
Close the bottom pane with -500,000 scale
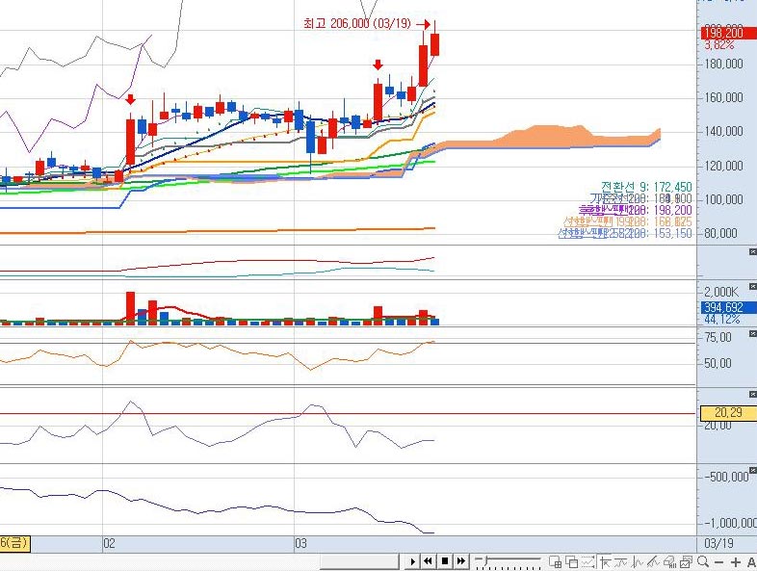click(752, 470)
